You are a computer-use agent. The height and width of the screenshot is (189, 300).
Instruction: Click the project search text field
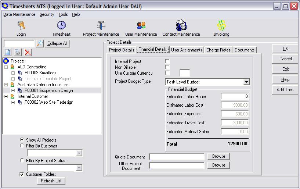pos(19,43)
